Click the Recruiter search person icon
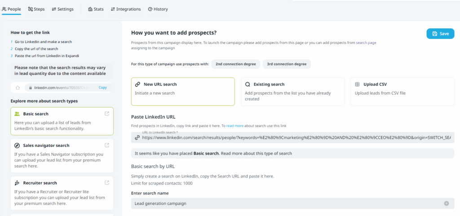 [x=17, y=183]
